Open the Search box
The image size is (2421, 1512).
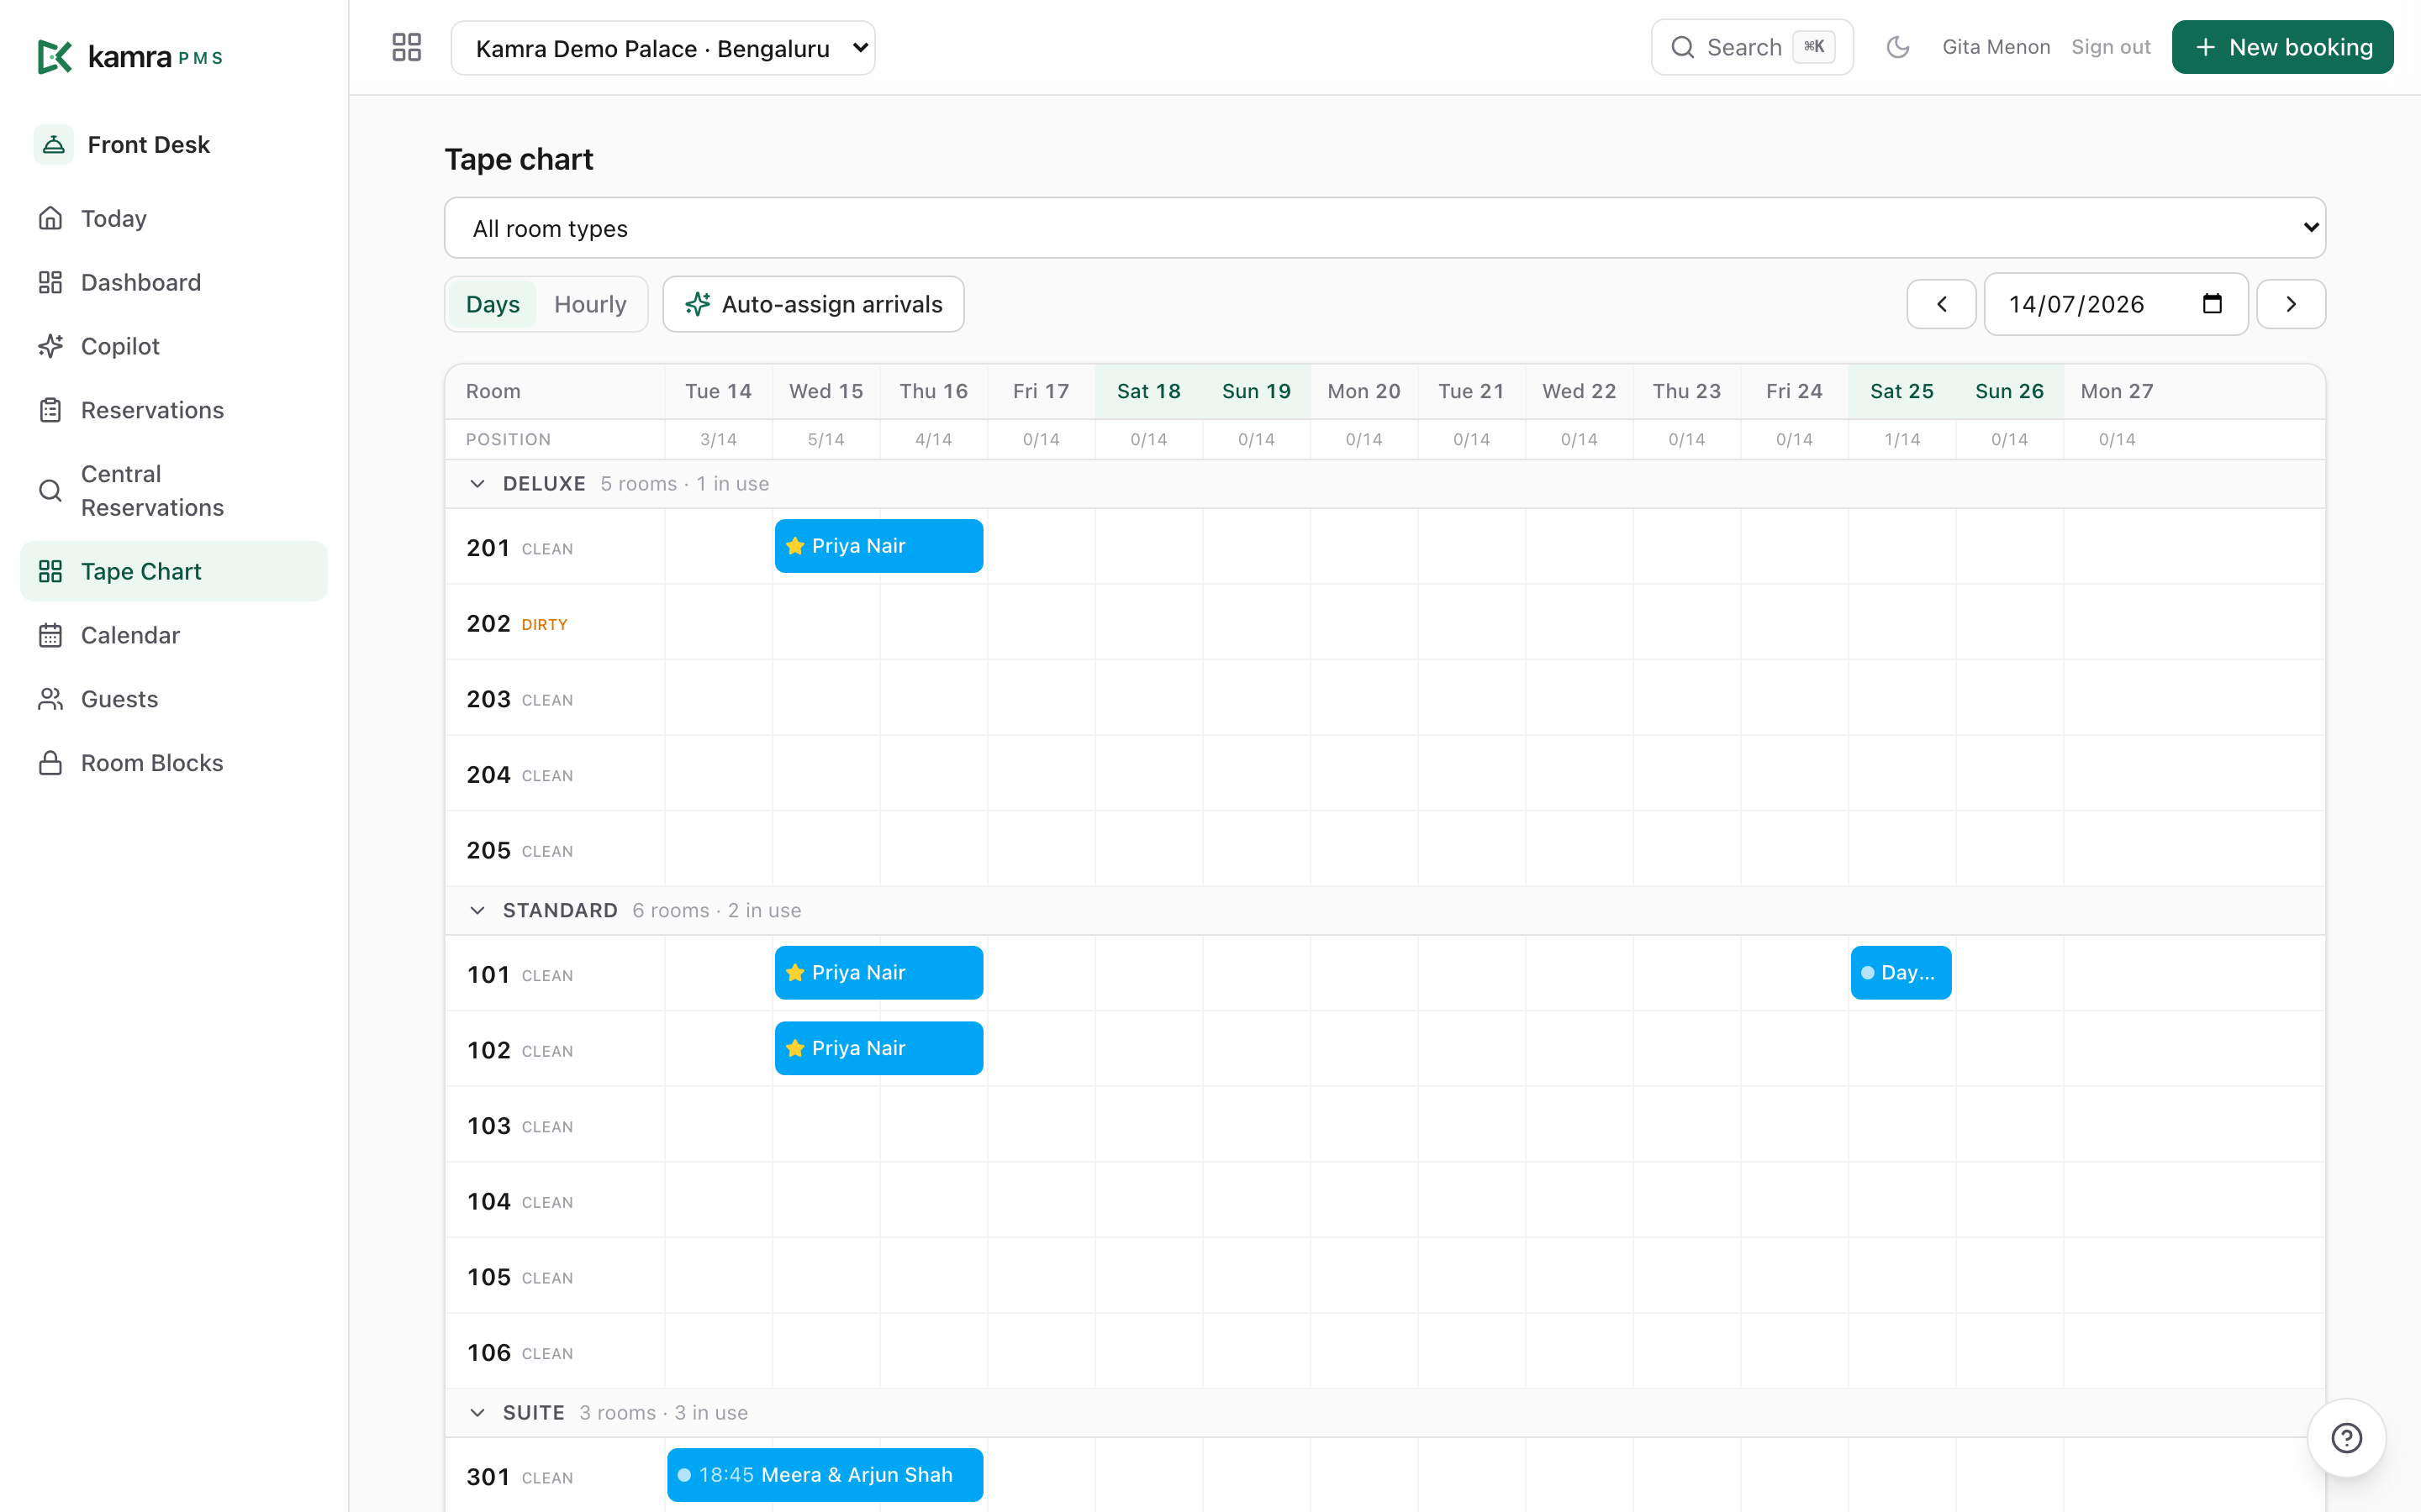pos(1752,47)
